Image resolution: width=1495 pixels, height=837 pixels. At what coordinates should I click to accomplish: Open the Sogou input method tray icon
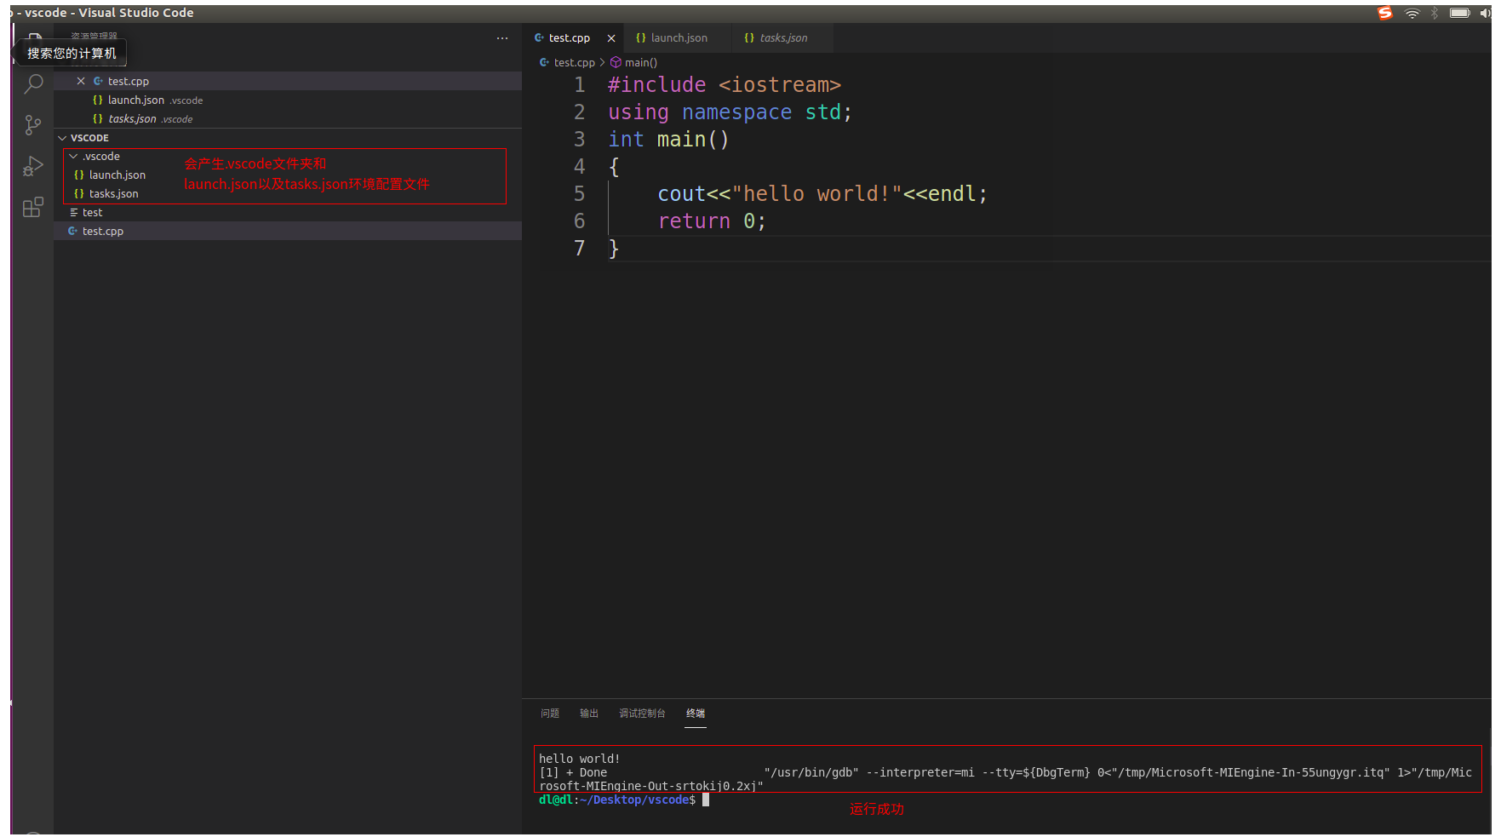[1385, 13]
